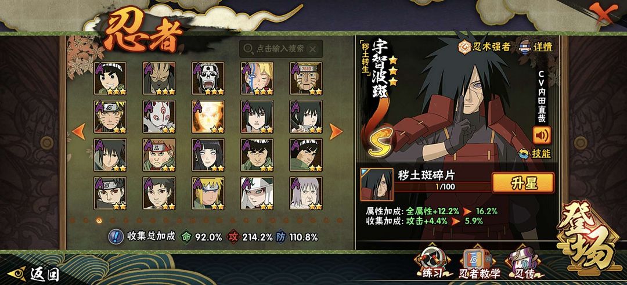The height and width of the screenshot is (285, 627).
Task: Open 详情 details ninja icon
Action: [x=525, y=47]
